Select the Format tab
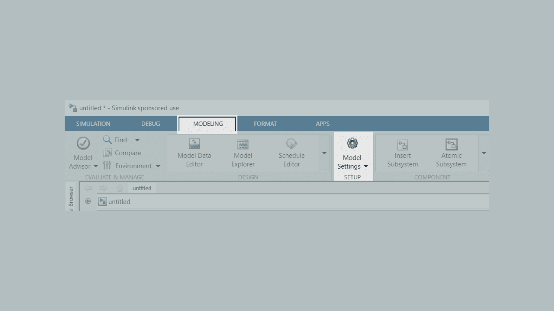Screen dimensions: 554x311 click(x=265, y=124)
